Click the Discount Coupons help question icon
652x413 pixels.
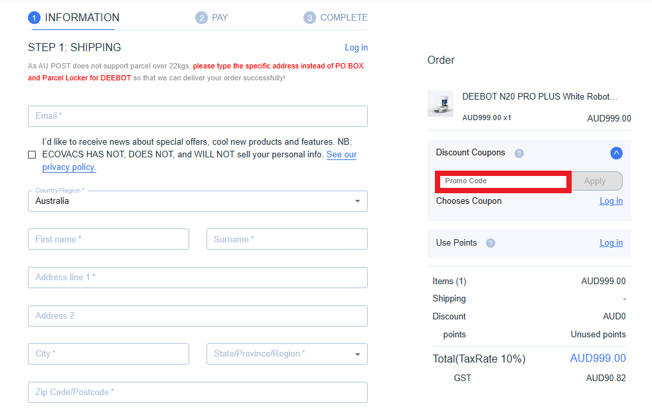tap(519, 153)
